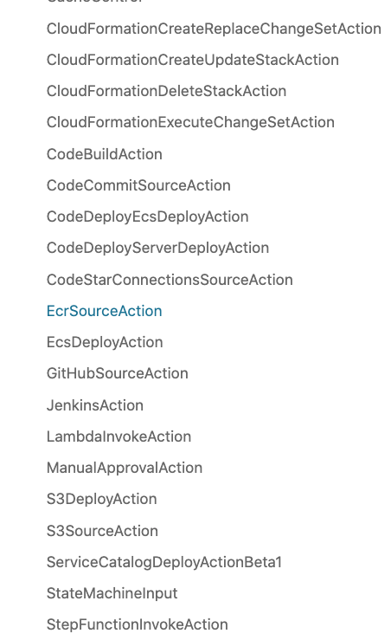The image size is (391, 640).
Task: Select EcsDeployAction in the list
Action: pyautogui.click(x=105, y=342)
